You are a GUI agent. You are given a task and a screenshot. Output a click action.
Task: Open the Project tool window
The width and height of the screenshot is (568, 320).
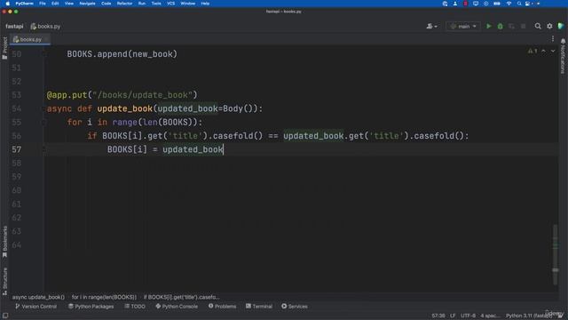point(4,48)
